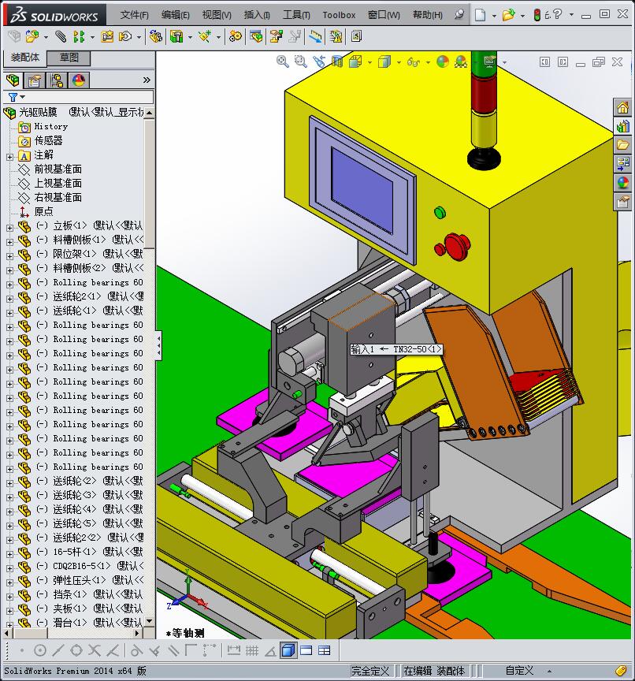Open Design Library icon in task pane
The height and width of the screenshot is (681, 635).
click(x=623, y=126)
